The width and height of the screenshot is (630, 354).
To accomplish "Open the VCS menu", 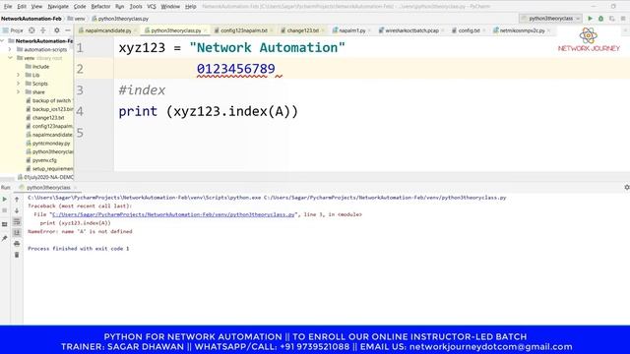I will coord(152,7).
